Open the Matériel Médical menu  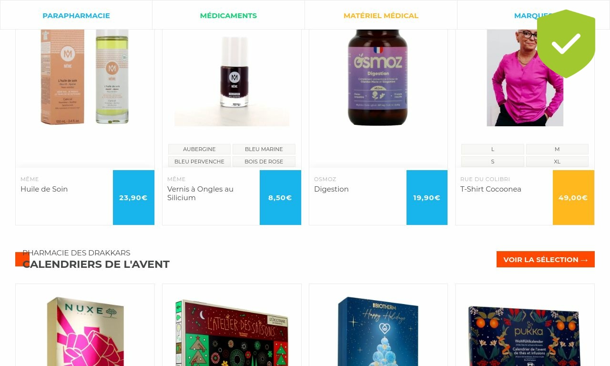pyautogui.click(x=381, y=16)
